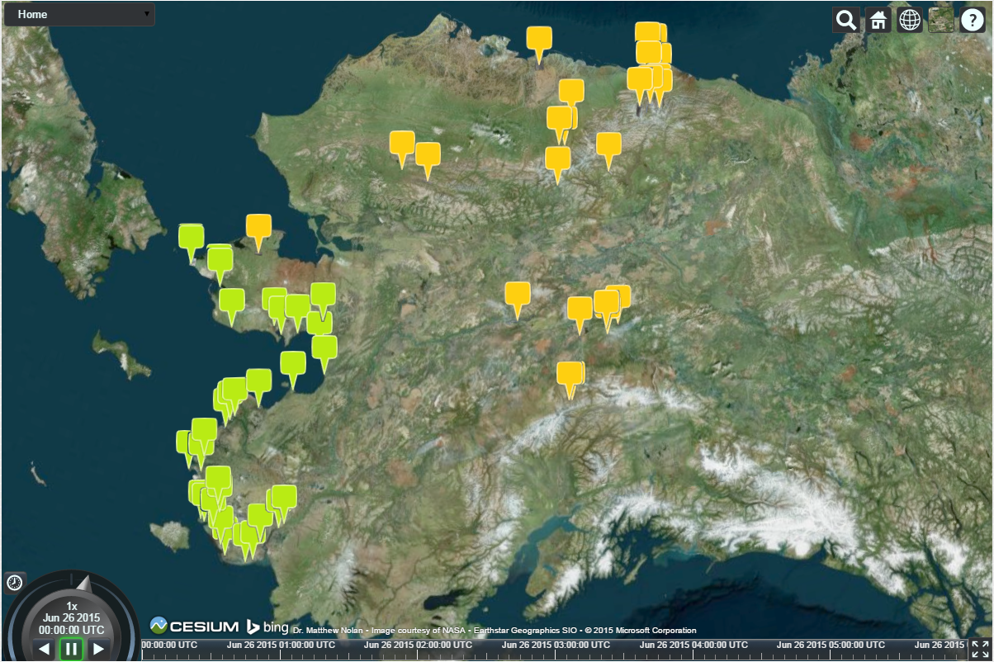Expand the Home dropdown selector
The image size is (994, 662).
[x=79, y=14]
